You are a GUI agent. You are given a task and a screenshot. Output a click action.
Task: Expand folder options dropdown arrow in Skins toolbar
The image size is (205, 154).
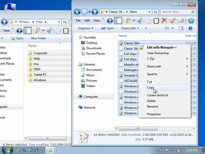pyautogui.click(x=134, y=21)
